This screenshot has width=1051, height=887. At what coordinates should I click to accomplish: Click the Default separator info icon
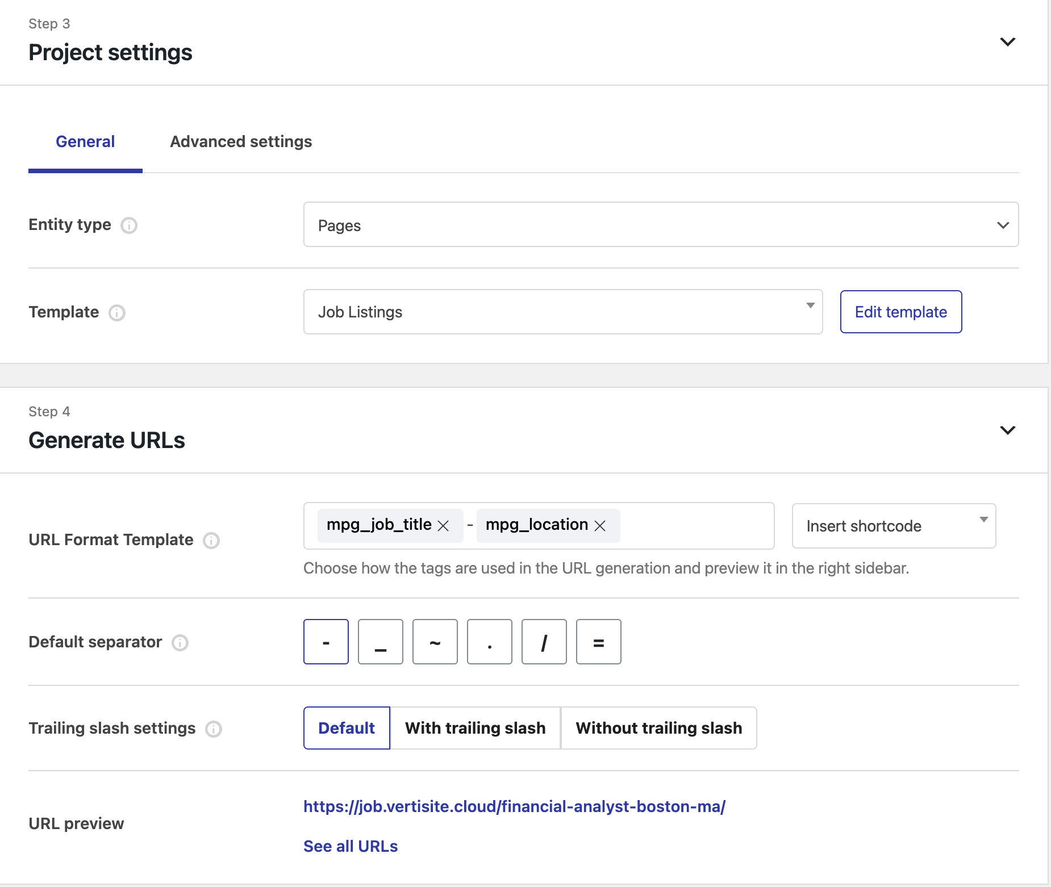coord(180,643)
